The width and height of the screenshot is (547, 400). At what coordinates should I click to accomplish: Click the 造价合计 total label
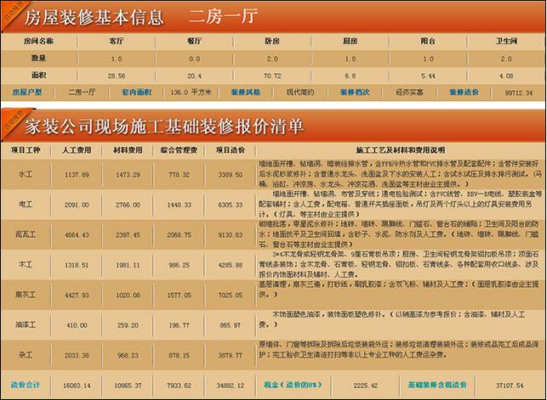[x=26, y=386]
